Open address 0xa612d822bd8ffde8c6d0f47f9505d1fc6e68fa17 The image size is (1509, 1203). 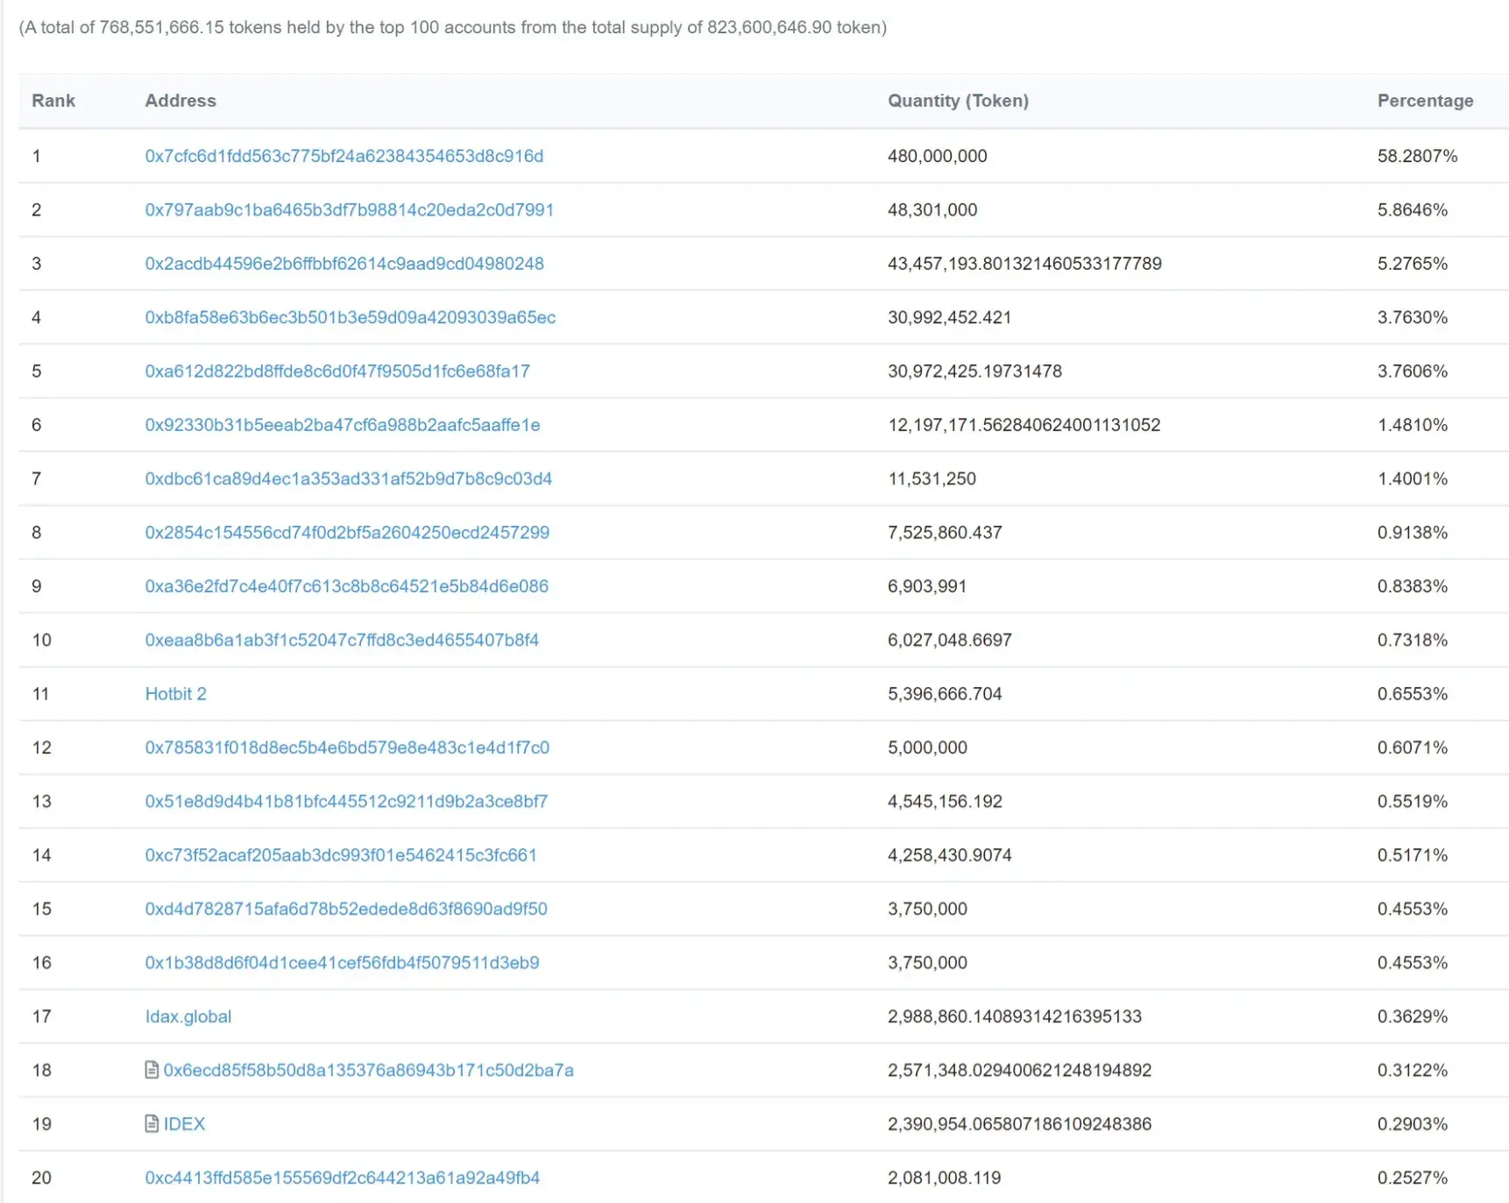(x=337, y=371)
